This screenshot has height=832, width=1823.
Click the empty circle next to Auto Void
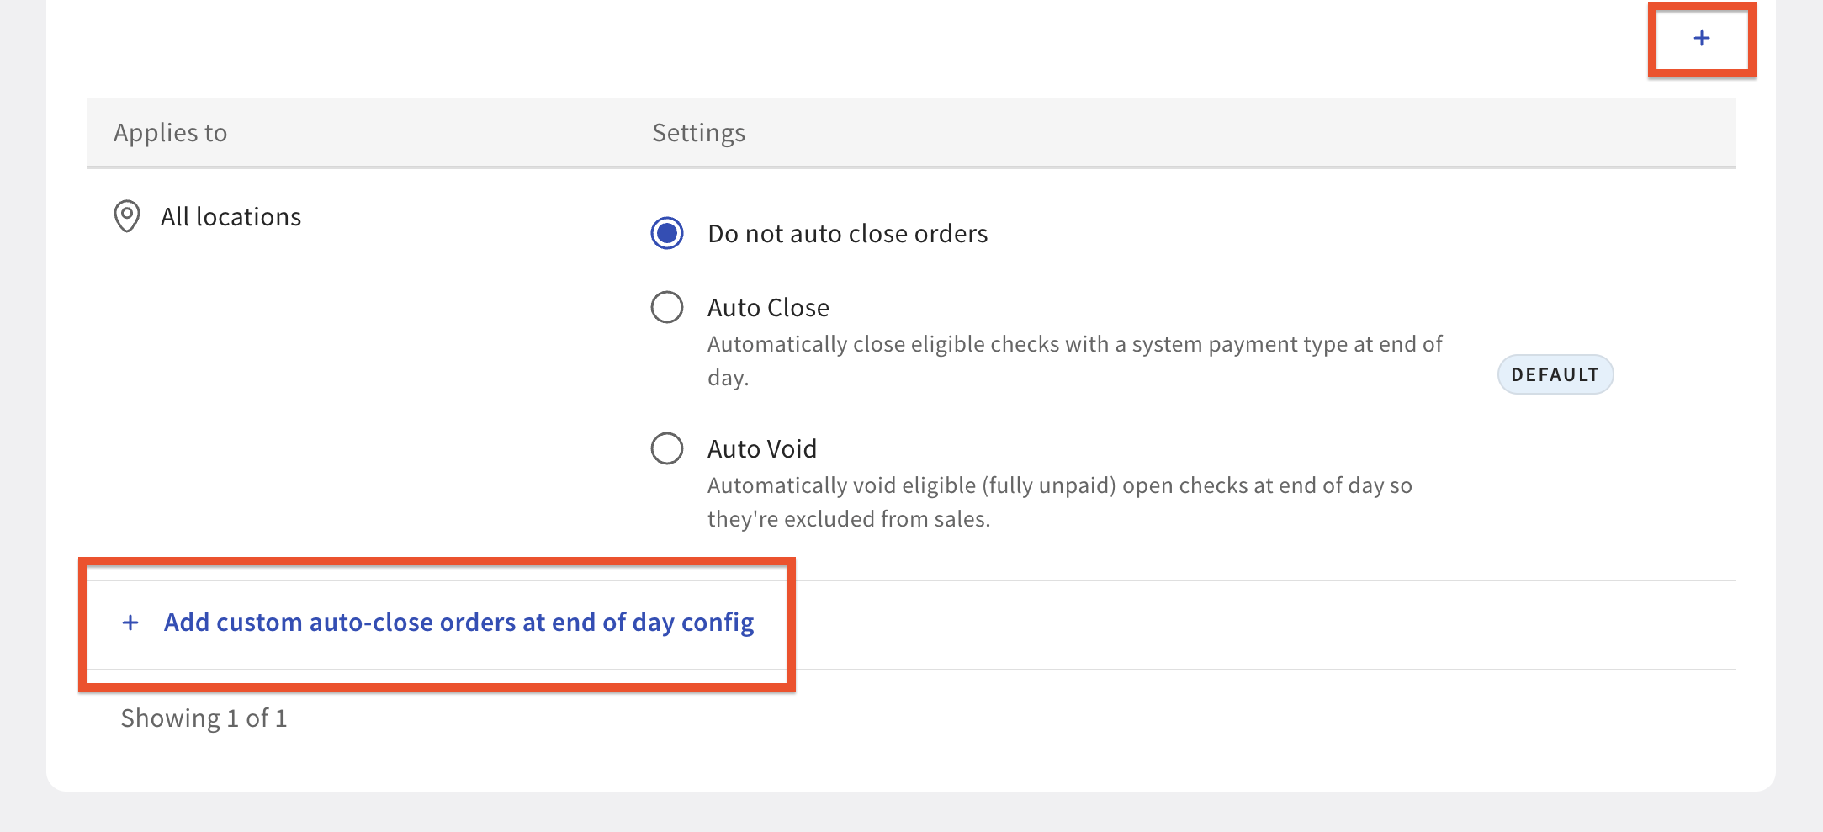pyautogui.click(x=667, y=448)
